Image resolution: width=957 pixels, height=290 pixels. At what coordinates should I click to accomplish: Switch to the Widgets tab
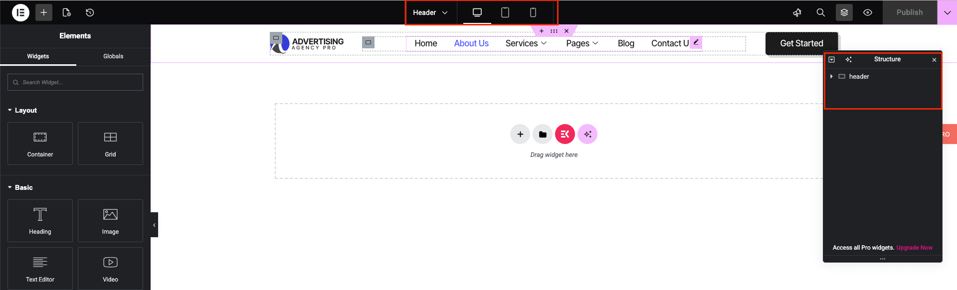pos(38,56)
